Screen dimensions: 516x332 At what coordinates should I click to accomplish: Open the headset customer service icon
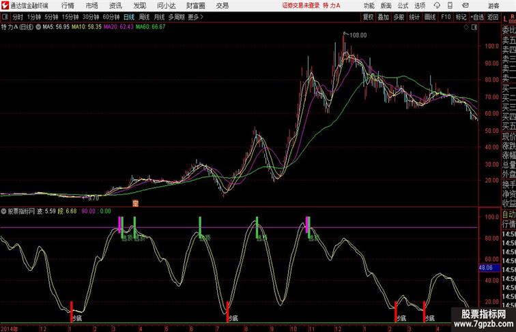pyautogui.click(x=437, y=5)
